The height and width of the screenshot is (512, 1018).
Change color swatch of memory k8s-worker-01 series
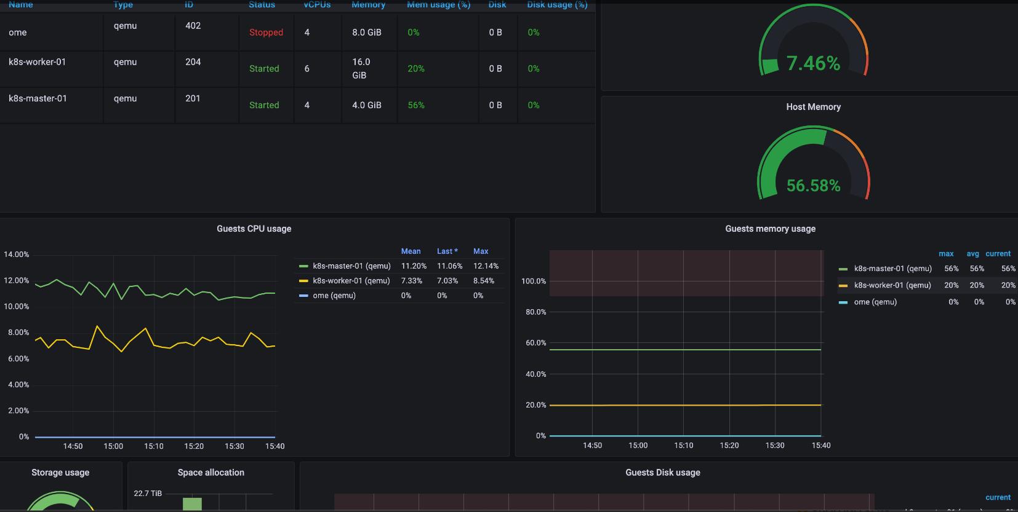tap(843, 285)
